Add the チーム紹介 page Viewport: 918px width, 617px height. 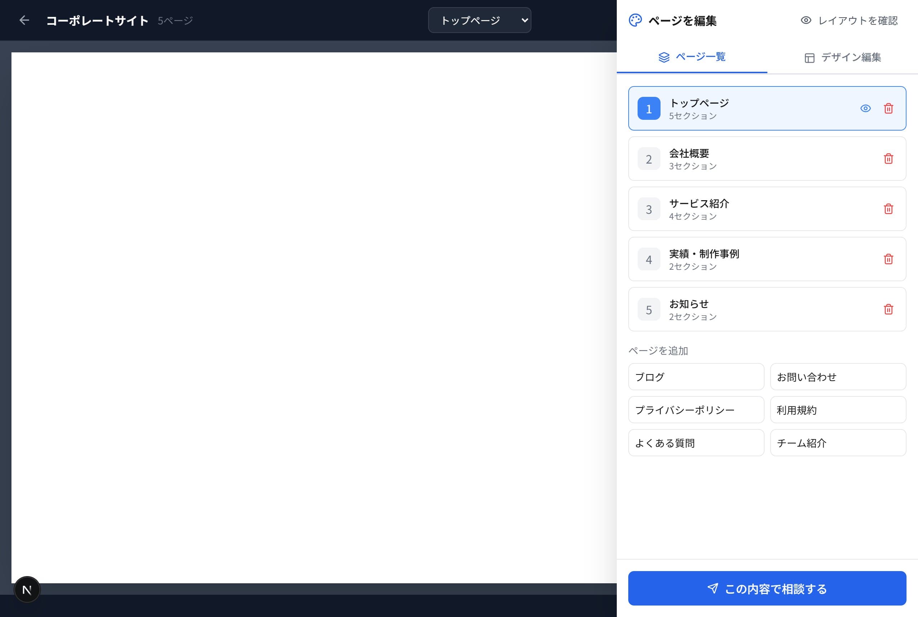coord(838,443)
